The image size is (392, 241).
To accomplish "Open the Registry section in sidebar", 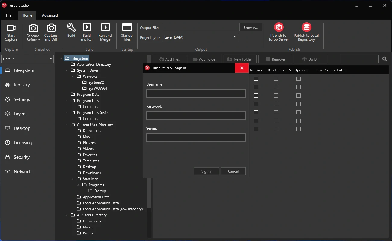I will pos(28,85).
